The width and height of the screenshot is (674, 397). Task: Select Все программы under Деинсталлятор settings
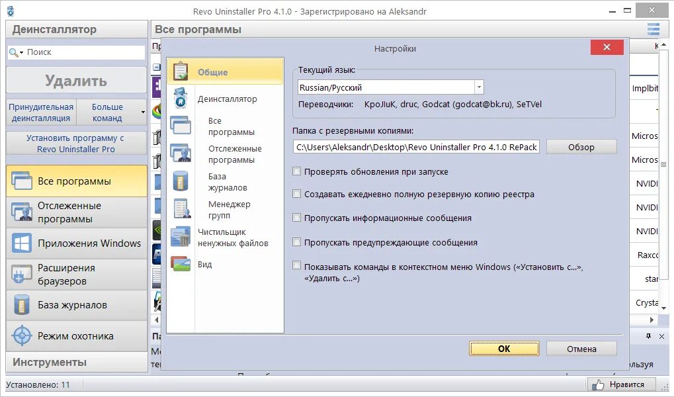click(232, 126)
